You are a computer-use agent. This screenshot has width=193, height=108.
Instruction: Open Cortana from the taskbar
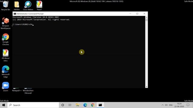[x=63, y=105]
